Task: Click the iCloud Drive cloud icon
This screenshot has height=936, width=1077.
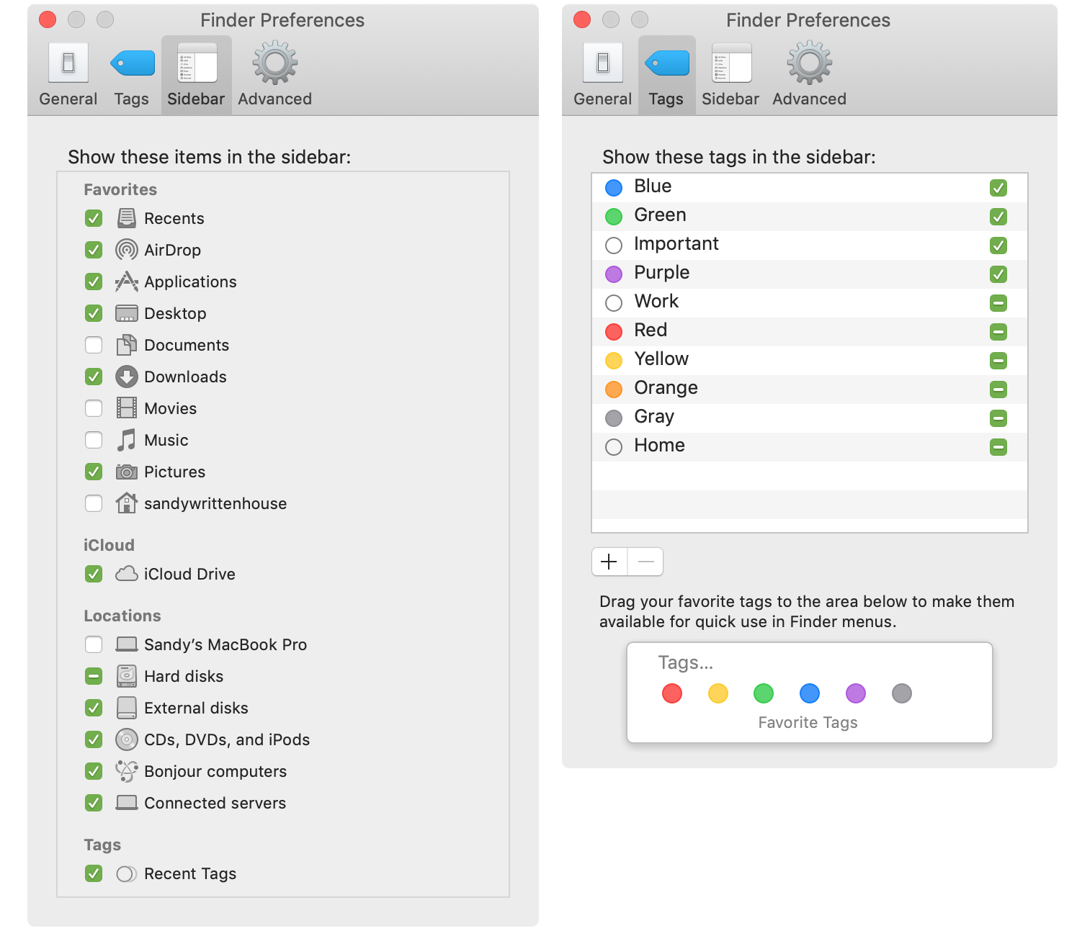Action: (x=126, y=574)
